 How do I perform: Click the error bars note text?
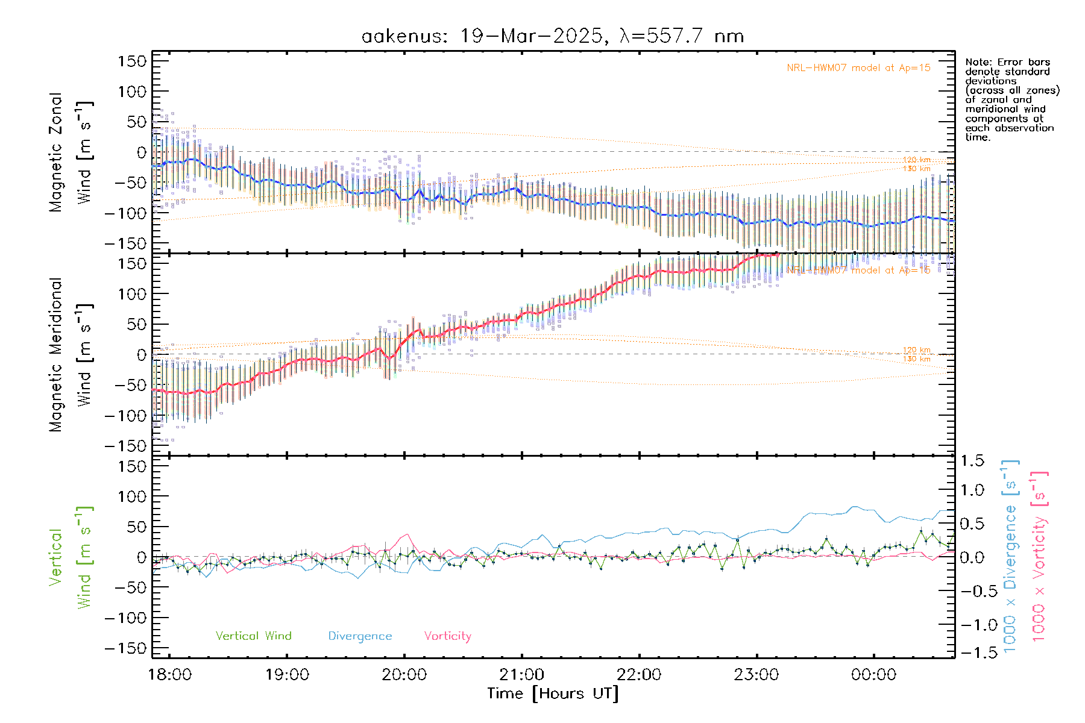(x=1011, y=99)
